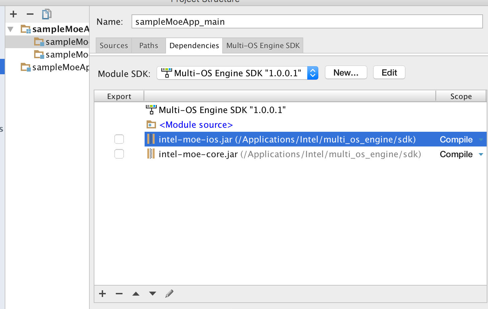This screenshot has width=488, height=309.
Task: Click the Scope column header
Action: pyautogui.click(x=461, y=96)
